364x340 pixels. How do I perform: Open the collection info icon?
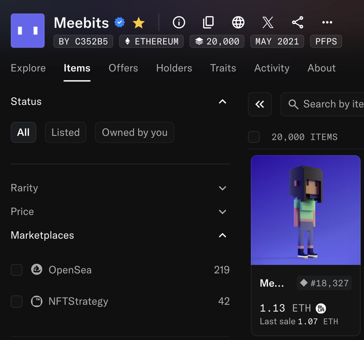179,22
